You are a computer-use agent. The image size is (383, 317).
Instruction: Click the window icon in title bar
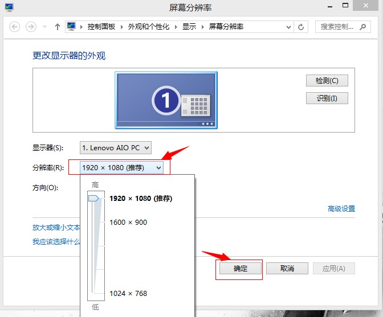tap(9, 8)
